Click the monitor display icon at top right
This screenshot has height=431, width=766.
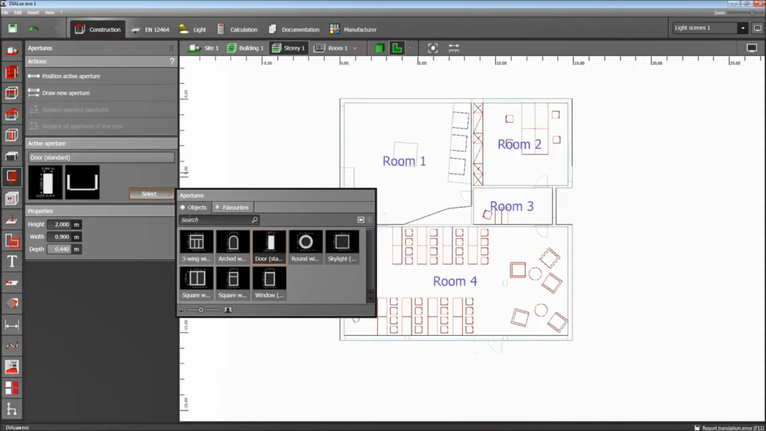(x=752, y=48)
